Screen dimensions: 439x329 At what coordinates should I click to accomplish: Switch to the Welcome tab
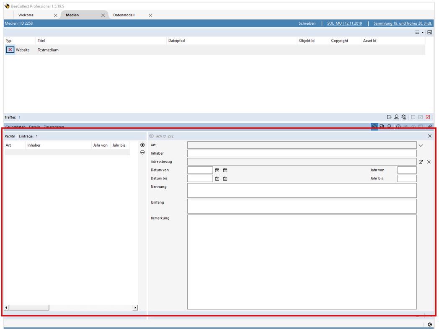click(26, 15)
